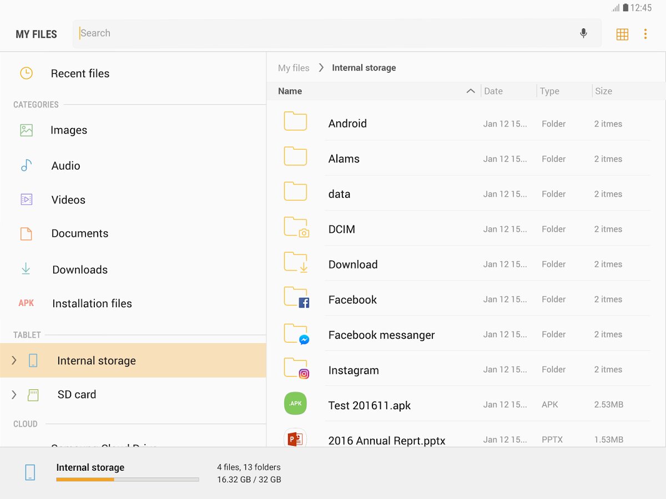Open the three-dot more options menu
This screenshot has height=499, width=666.
[645, 34]
